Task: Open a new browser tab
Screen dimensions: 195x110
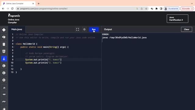Action: click(x=39, y=4)
